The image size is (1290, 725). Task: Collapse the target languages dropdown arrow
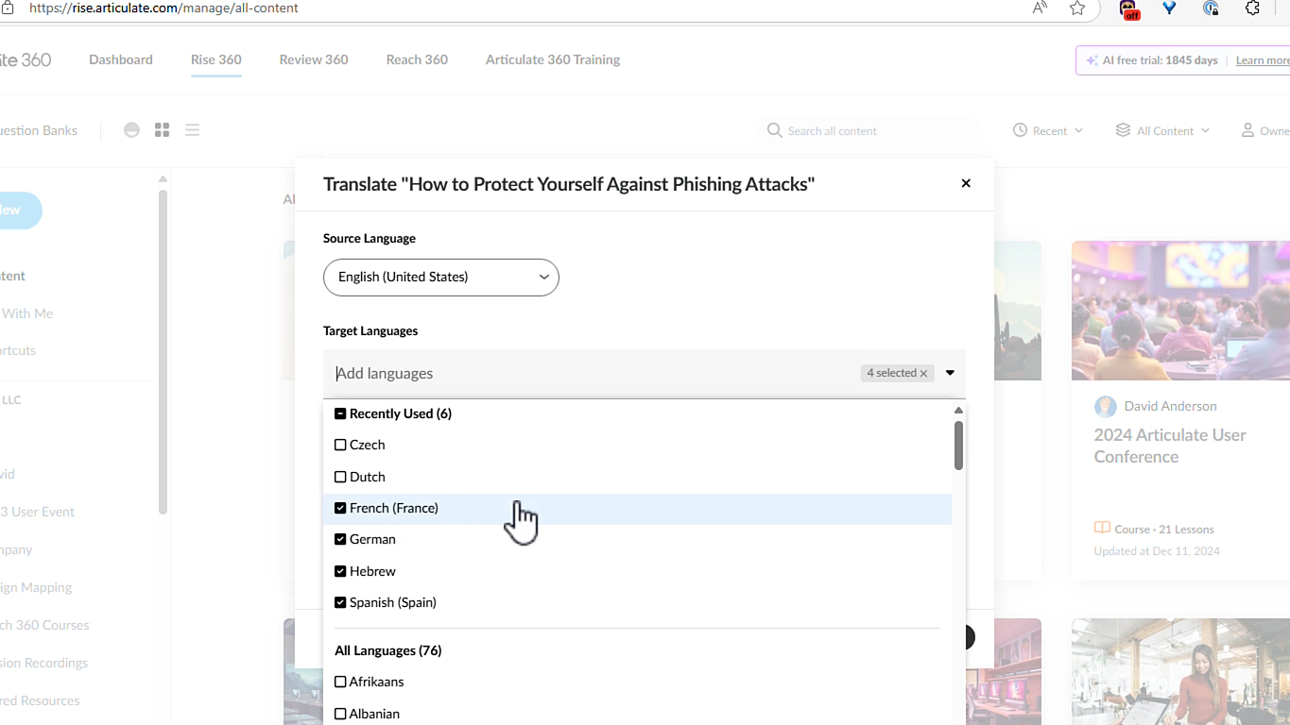pyautogui.click(x=950, y=373)
